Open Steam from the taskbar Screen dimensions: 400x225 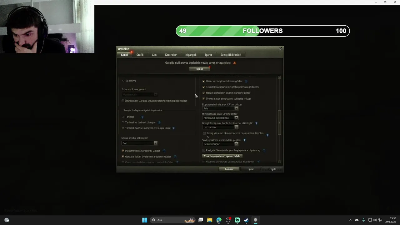pyautogui.click(x=246, y=220)
